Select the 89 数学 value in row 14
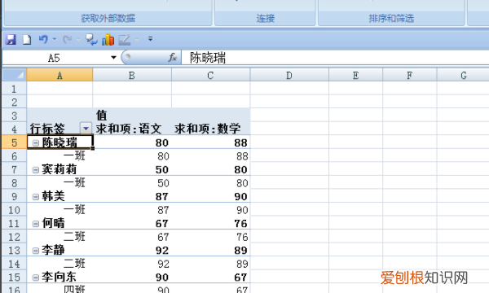Image resolution: width=489 pixels, height=293 pixels. (x=210, y=264)
